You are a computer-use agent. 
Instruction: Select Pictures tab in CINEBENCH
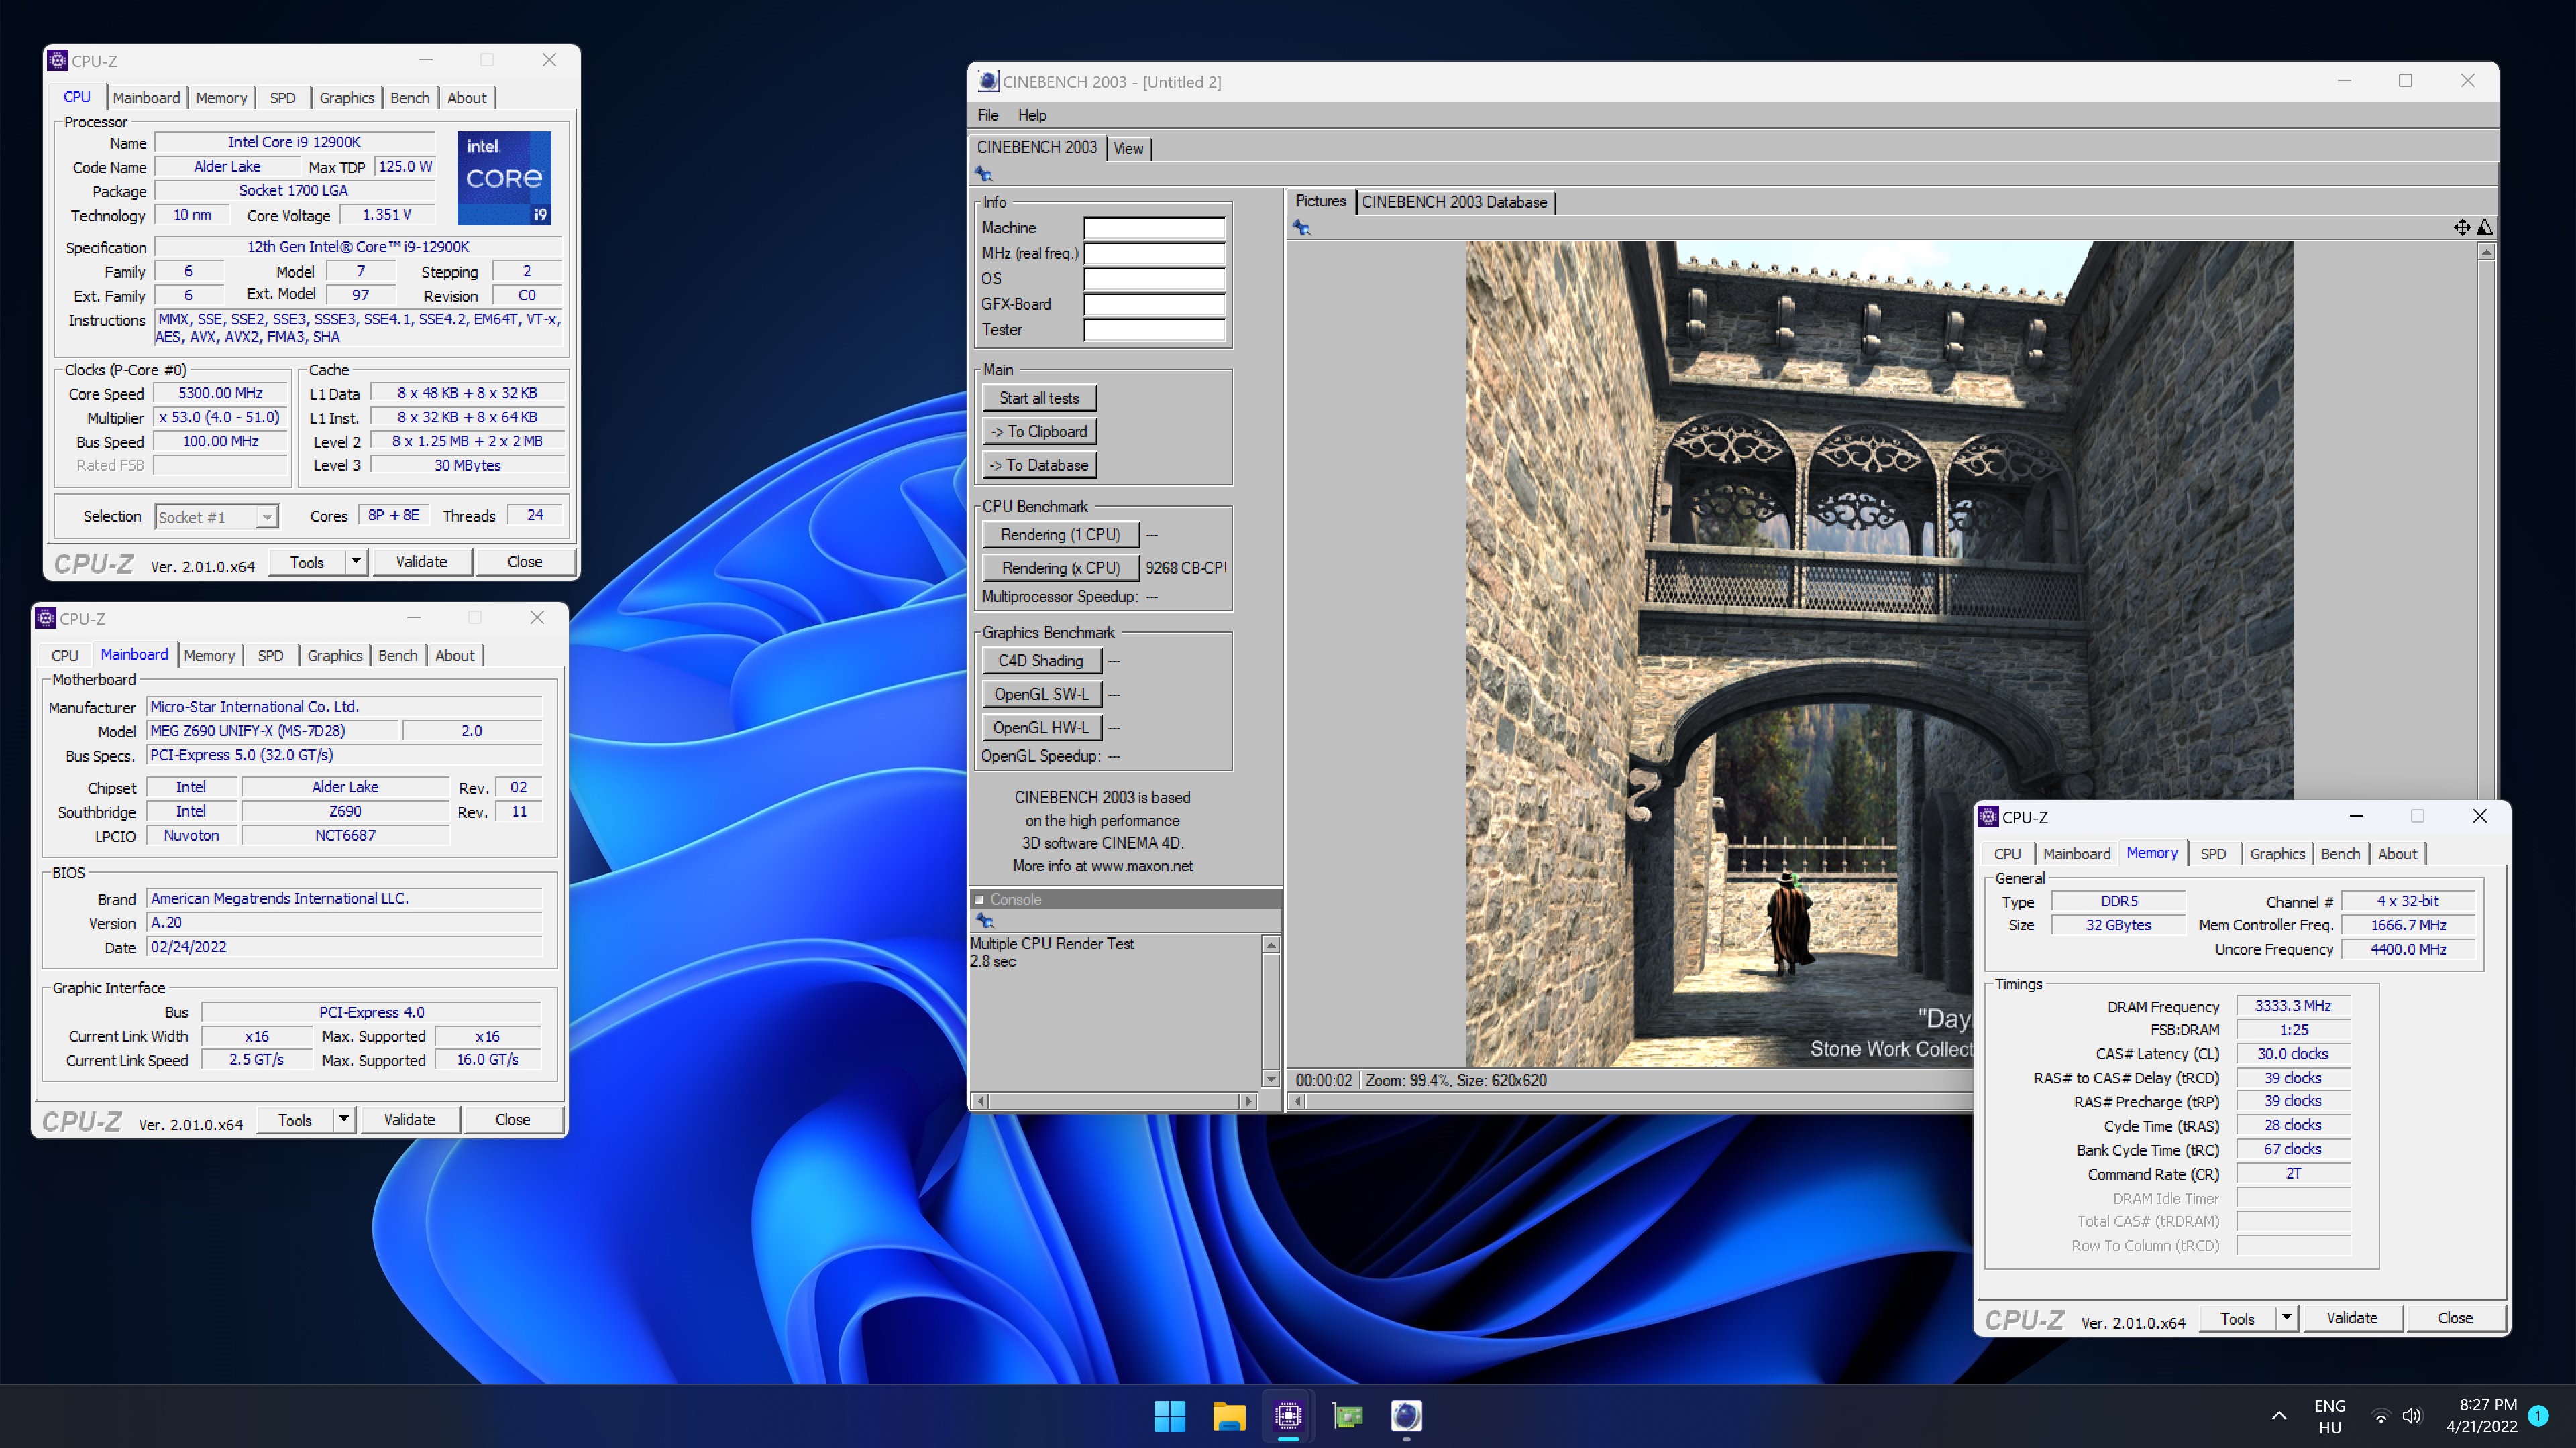tap(1320, 201)
